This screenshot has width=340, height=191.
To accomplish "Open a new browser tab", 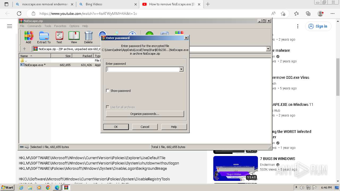I will pyautogui.click(x=208, y=4).
